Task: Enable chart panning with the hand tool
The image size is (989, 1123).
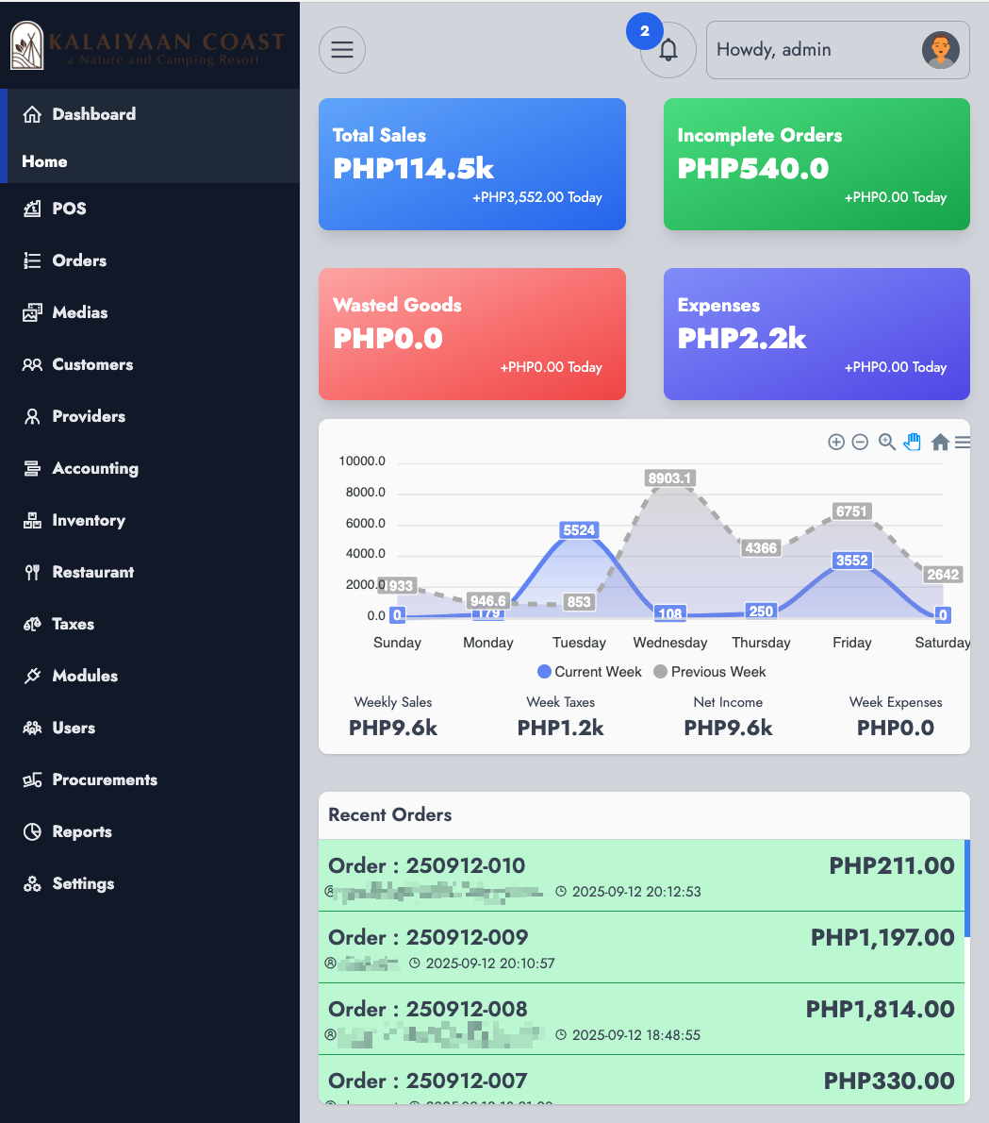Action: click(913, 441)
